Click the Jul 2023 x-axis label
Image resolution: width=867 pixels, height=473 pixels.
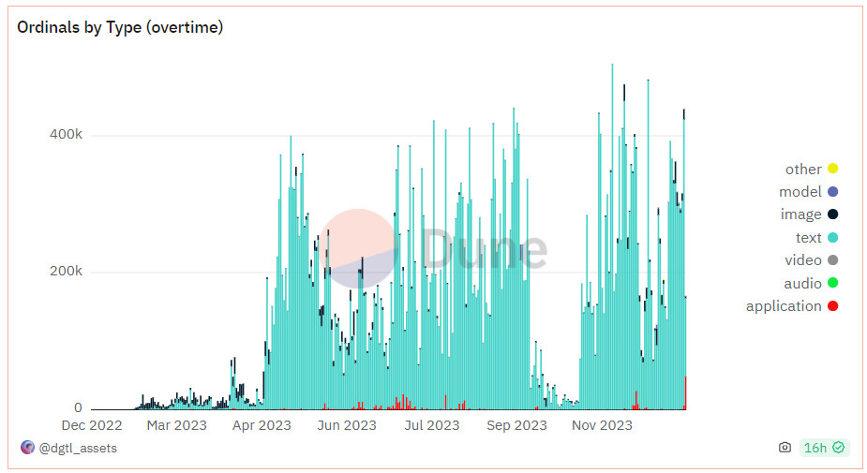(x=432, y=425)
